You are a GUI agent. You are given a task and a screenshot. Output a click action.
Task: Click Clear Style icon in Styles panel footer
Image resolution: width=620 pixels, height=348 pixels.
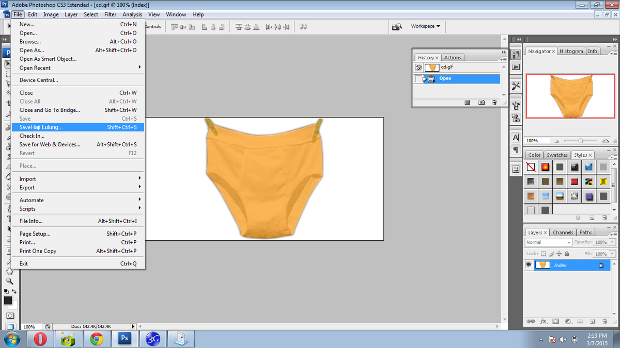578,218
